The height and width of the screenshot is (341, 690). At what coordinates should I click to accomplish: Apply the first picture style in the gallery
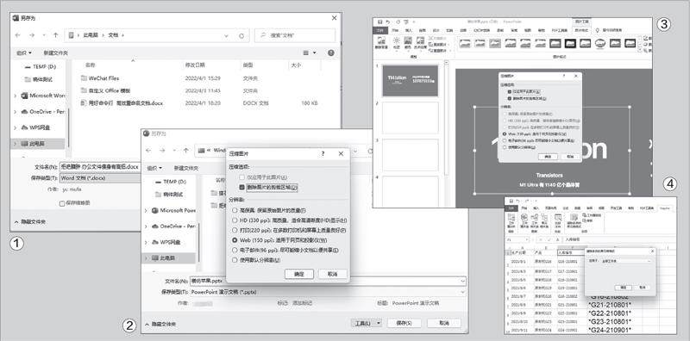pos(464,43)
